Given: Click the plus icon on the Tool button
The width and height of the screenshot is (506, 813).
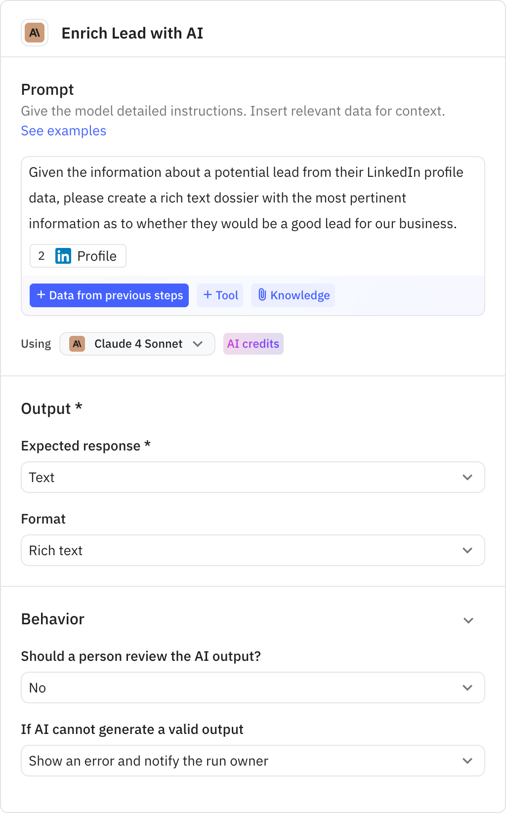Looking at the screenshot, I should [208, 295].
